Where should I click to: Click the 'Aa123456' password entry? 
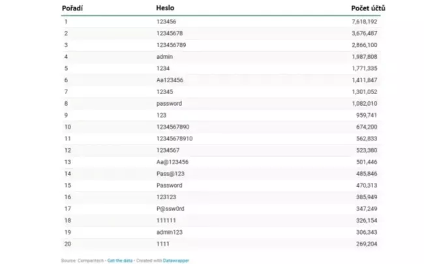click(x=170, y=80)
